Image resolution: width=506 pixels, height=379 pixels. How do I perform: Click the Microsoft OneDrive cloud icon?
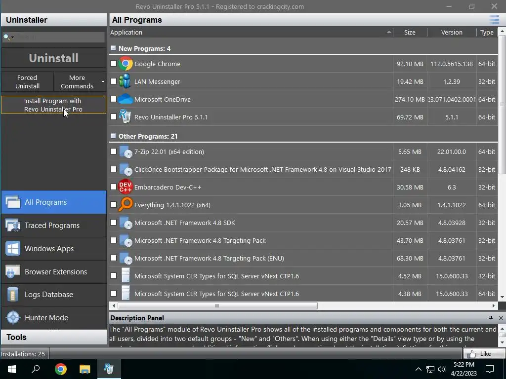(125, 99)
